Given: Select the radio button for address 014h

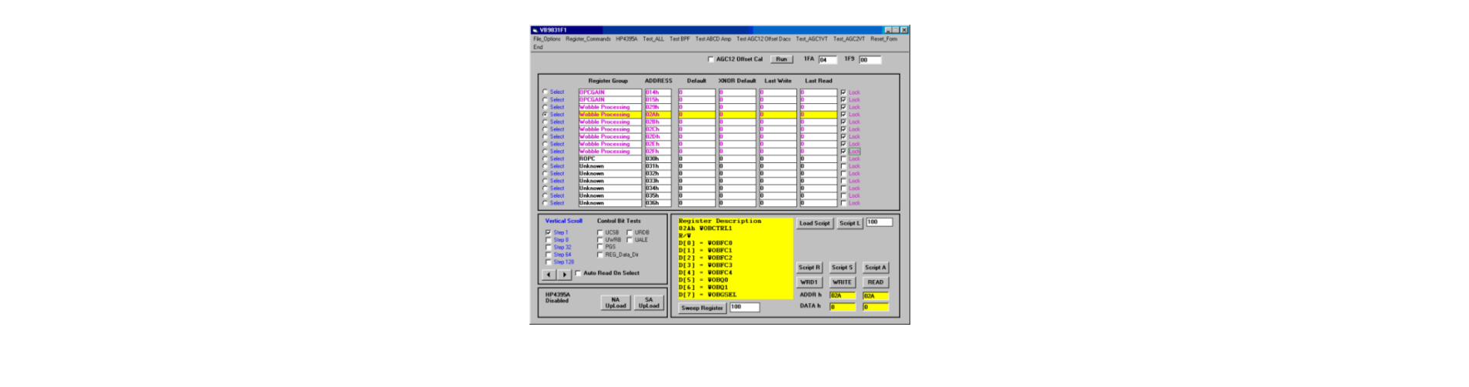Looking at the screenshot, I should coord(545,92).
